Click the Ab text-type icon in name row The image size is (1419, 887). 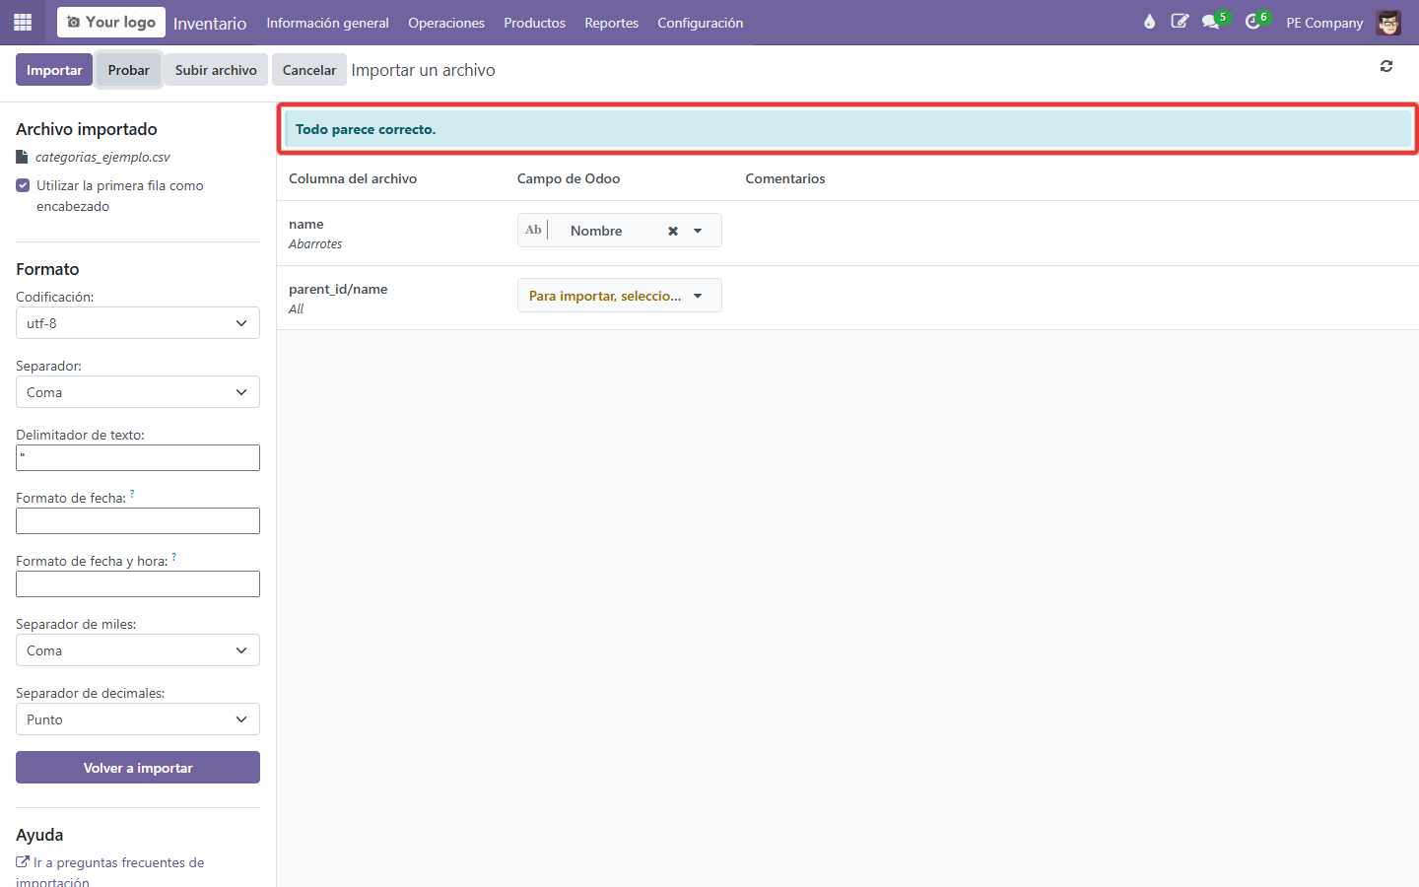(x=533, y=230)
